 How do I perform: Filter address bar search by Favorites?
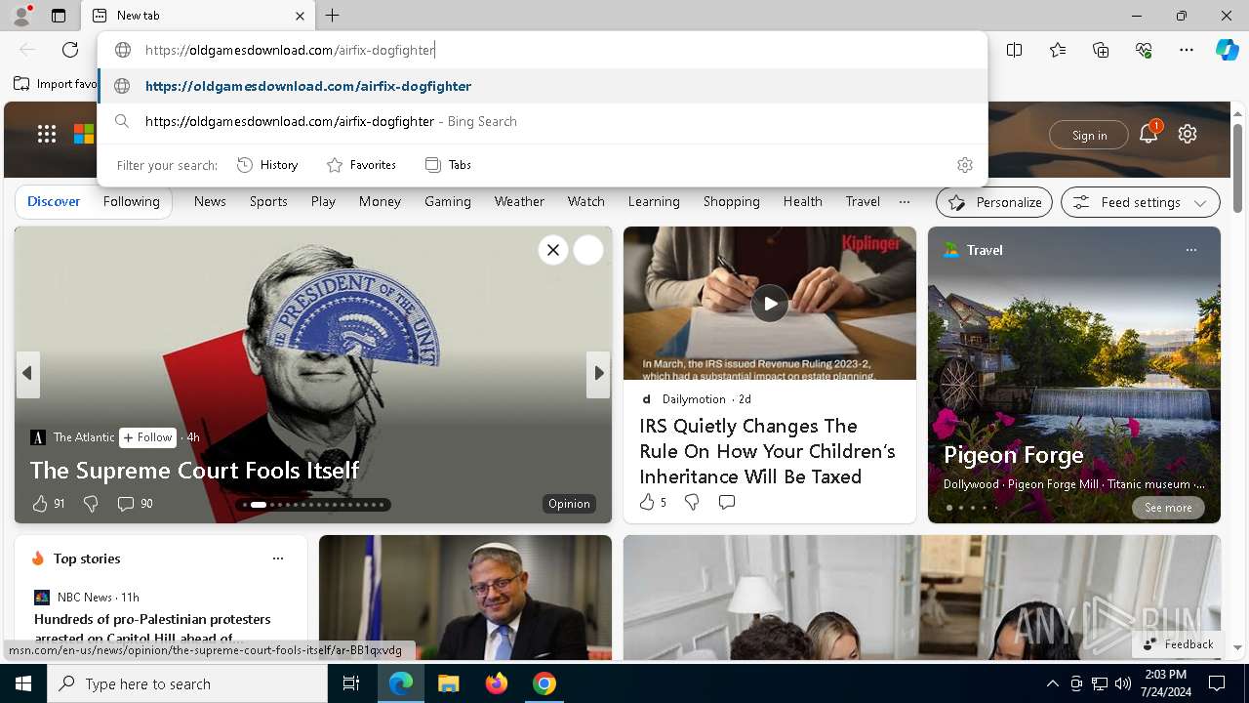(x=362, y=165)
